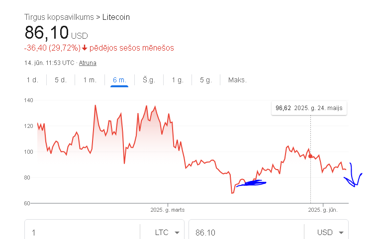Click the blue hand-drawn arrow annotation
The height and width of the screenshot is (239, 383).
353,175
